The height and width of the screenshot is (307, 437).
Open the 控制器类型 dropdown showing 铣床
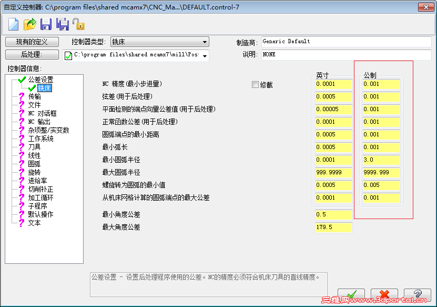pyautogui.click(x=160, y=42)
